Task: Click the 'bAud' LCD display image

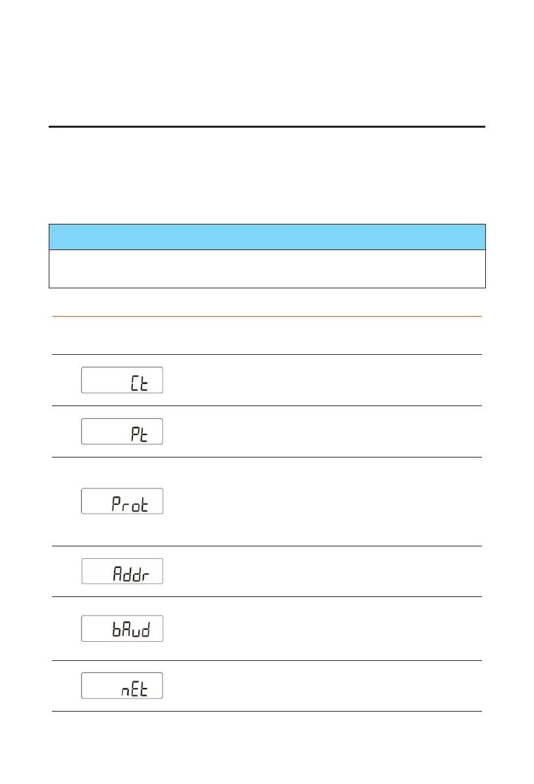Action: [x=122, y=629]
